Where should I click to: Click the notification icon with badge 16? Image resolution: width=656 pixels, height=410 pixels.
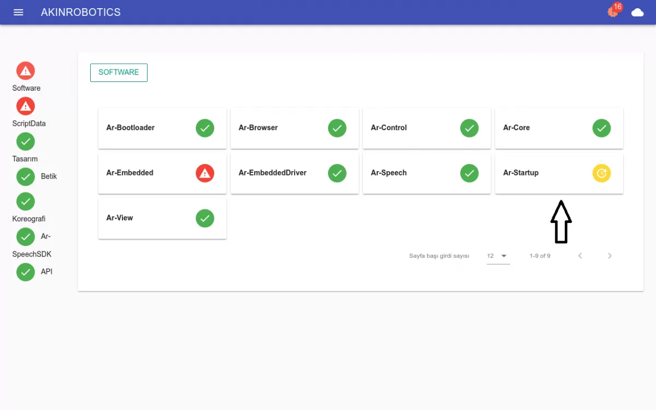(x=613, y=11)
